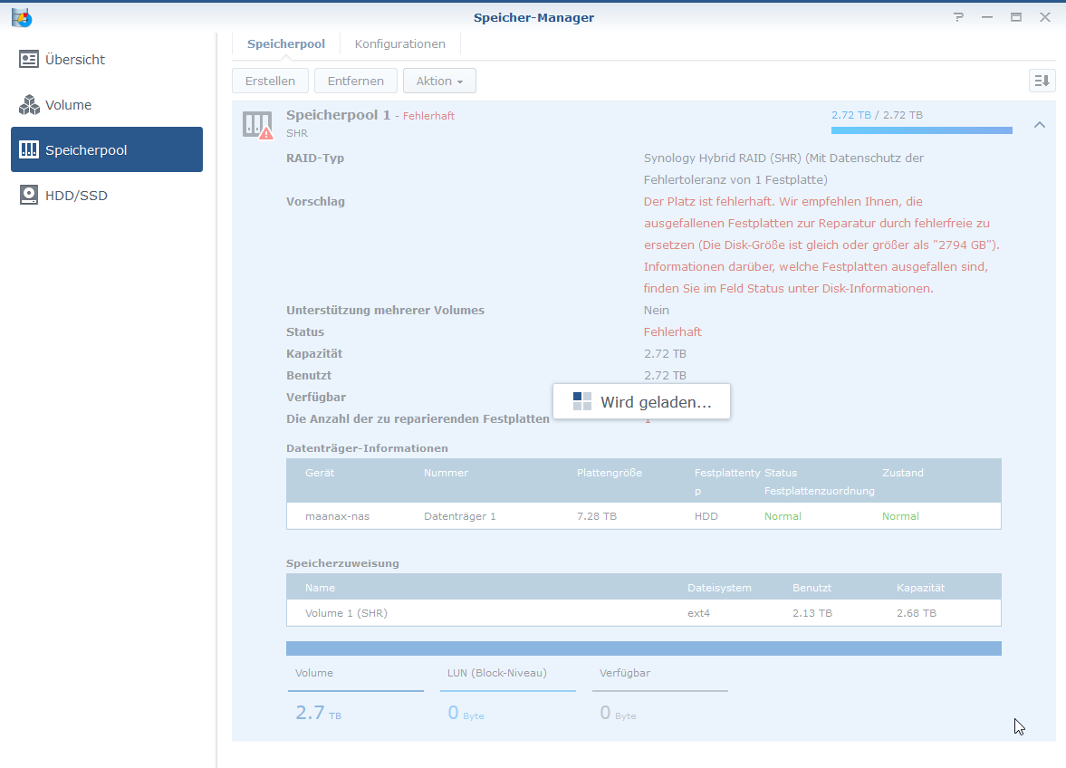Click the Datenträger-Informationen heading
The width and height of the screenshot is (1066, 768).
click(x=367, y=448)
